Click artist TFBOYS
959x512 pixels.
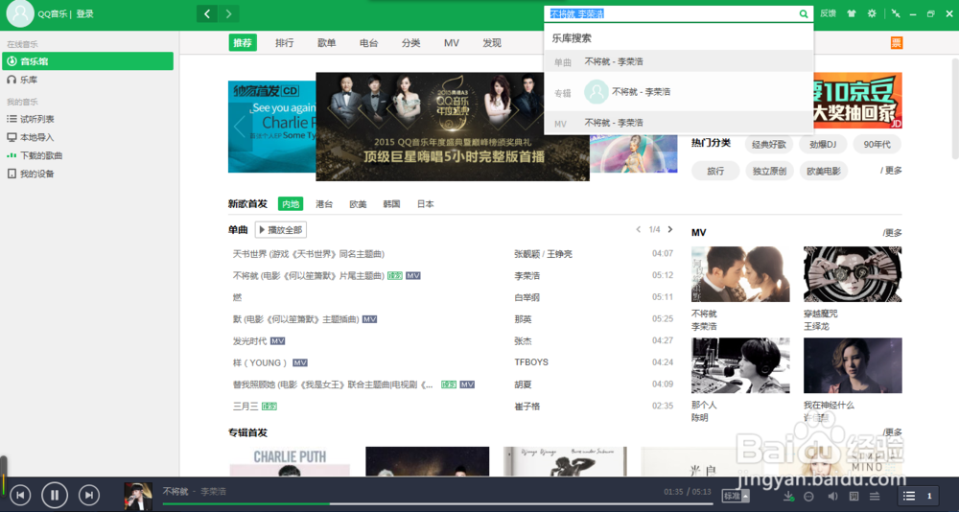click(x=531, y=362)
